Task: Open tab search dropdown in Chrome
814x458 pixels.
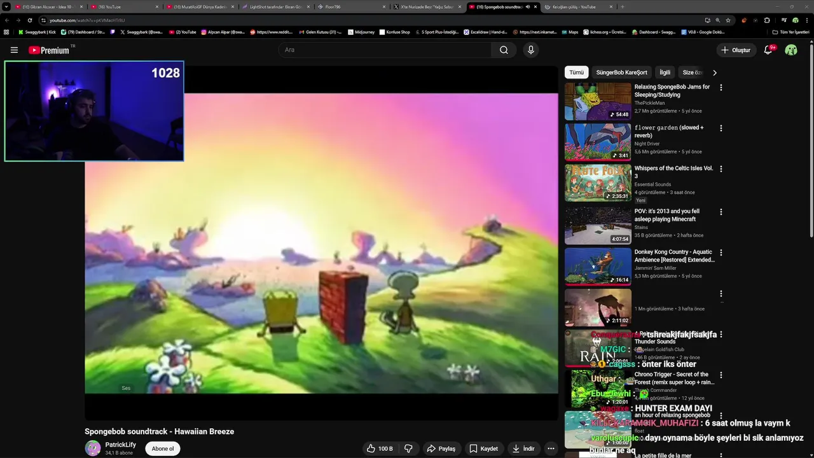Action: pyautogui.click(x=6, y=7)
